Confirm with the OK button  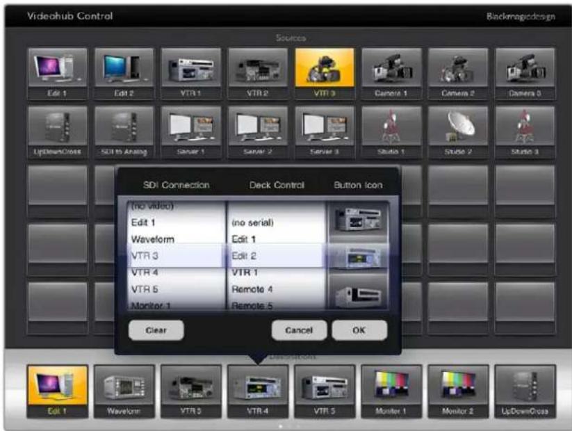pos(359,330)
